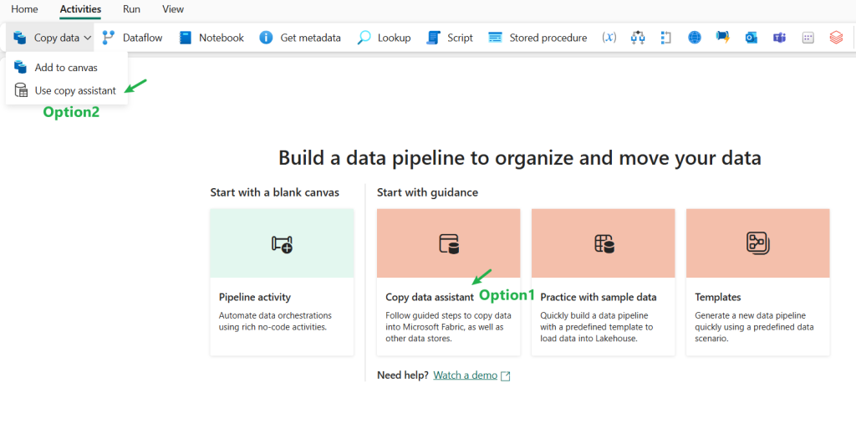This screenshot has width=856, height=424.
Task: Click the Script toolbar label
Action: click(x=461, y=38)
